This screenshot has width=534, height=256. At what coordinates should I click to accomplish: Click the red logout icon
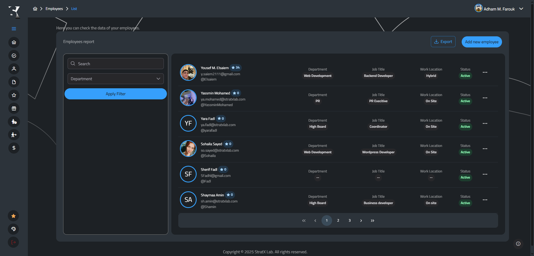(13, 242)
